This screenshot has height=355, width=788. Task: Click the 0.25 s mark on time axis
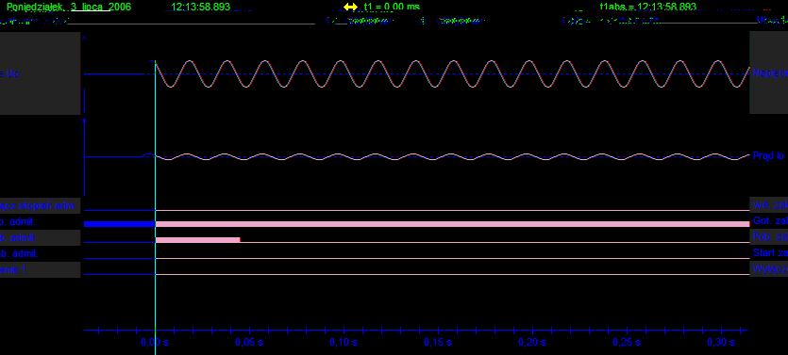pos(627,343)
